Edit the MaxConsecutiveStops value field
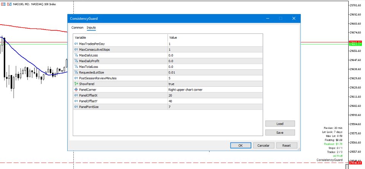 215,49
